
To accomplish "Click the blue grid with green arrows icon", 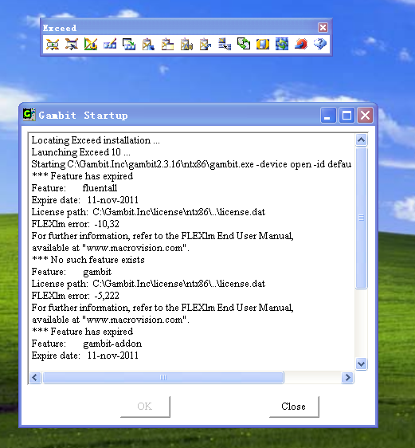I will (x=282, y=45).
